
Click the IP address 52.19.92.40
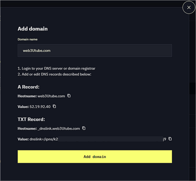coord(40,107)
